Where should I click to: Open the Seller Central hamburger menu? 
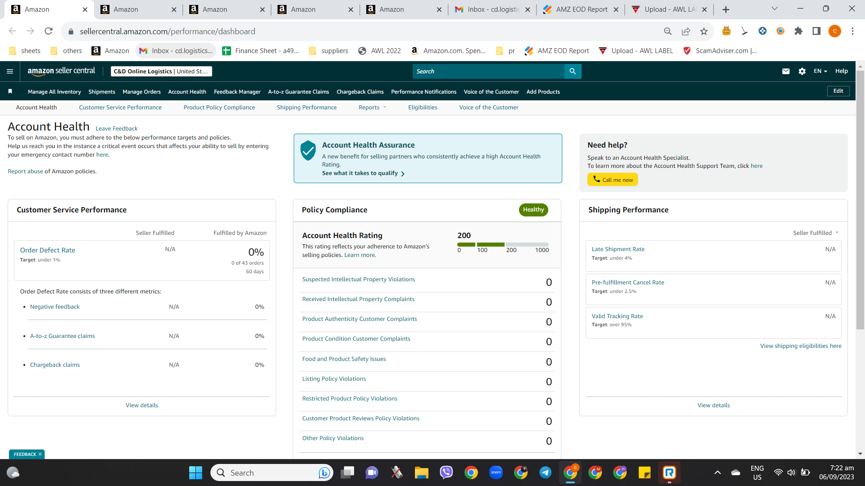tap(10, 71)
